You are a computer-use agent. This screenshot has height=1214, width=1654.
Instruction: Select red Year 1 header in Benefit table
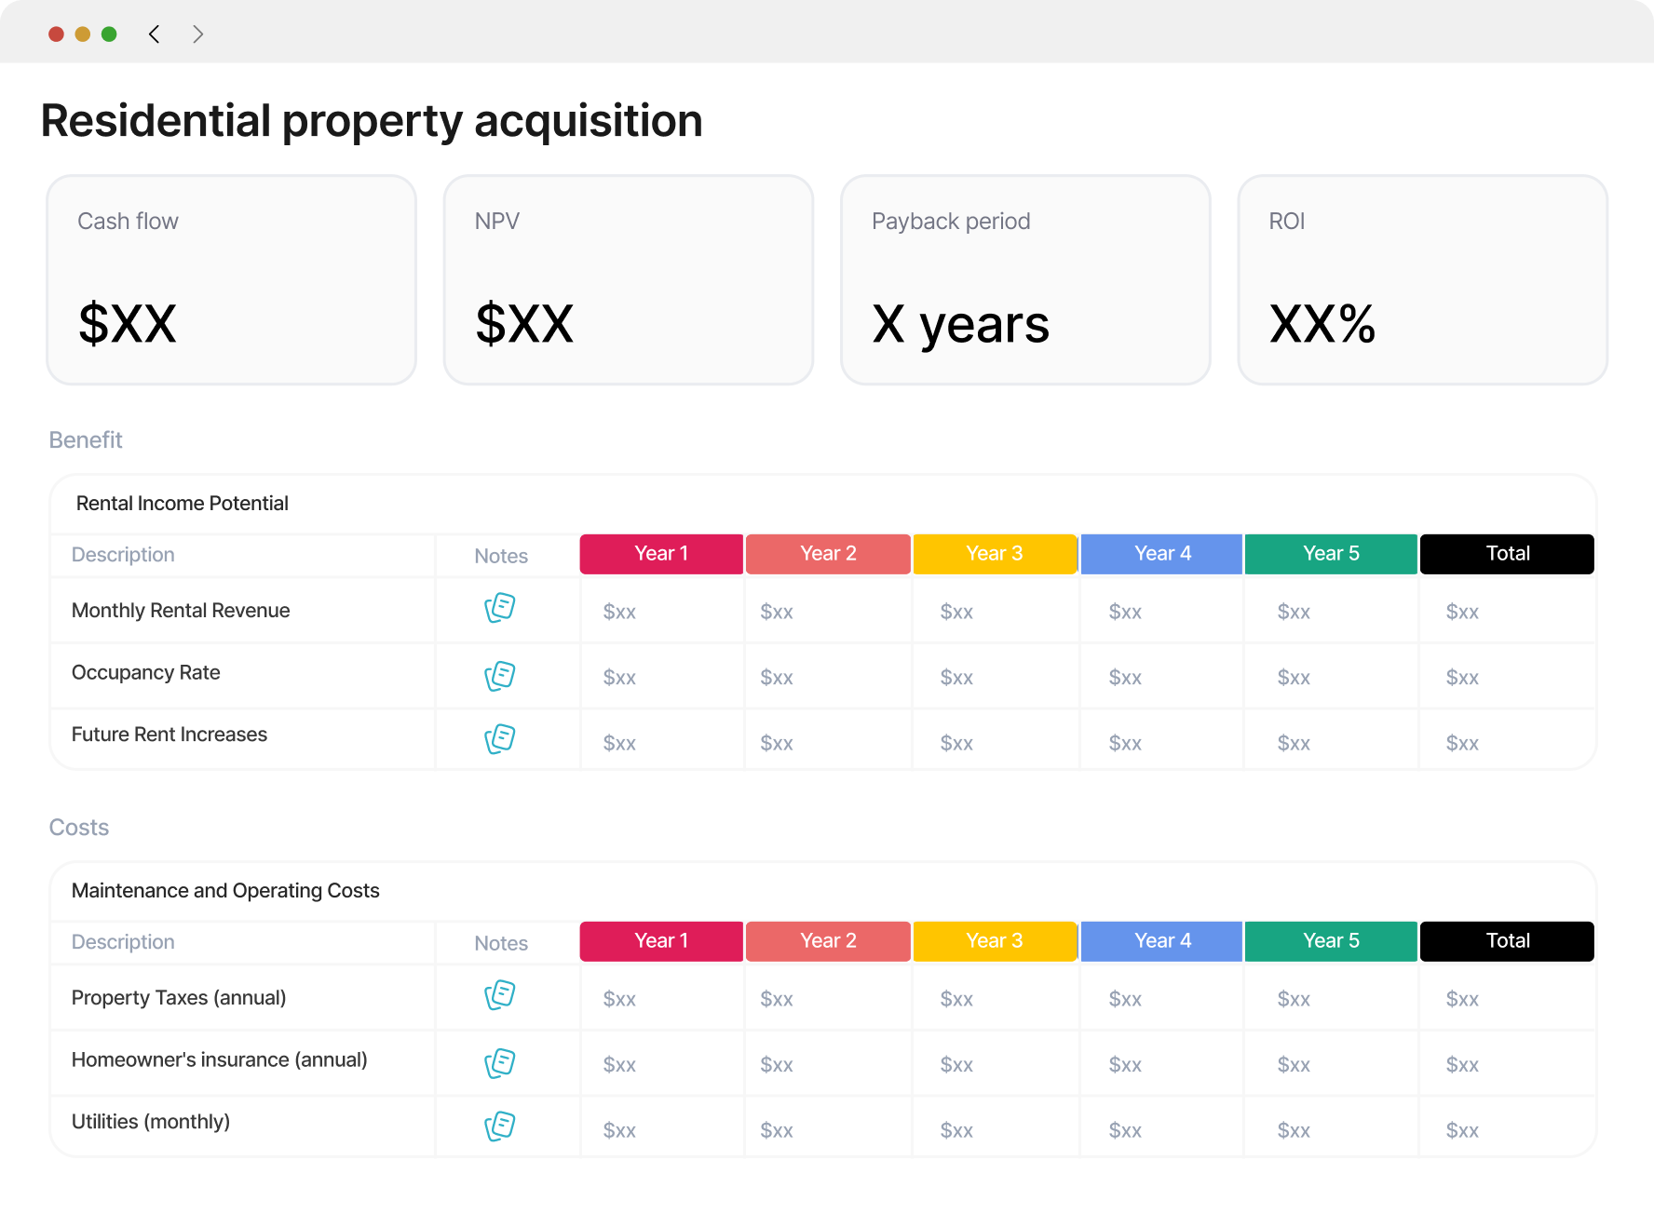click(x=661, y=554)
